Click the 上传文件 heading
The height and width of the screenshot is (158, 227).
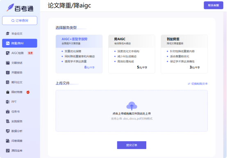(x=63, y=83)
